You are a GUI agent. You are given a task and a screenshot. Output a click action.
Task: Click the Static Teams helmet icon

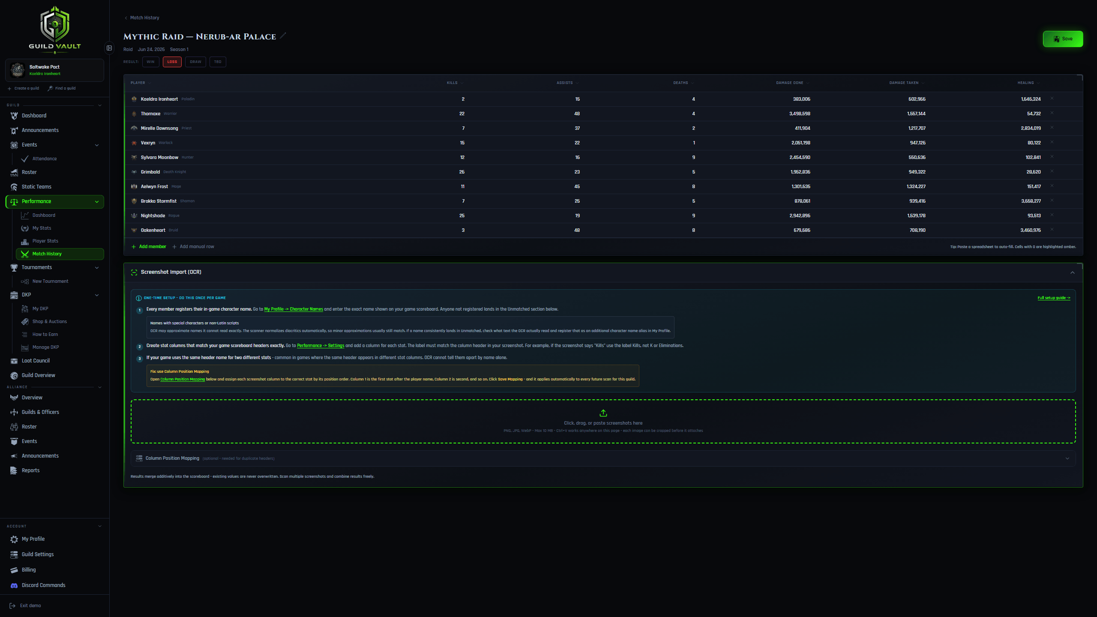(x=14, y=187)
